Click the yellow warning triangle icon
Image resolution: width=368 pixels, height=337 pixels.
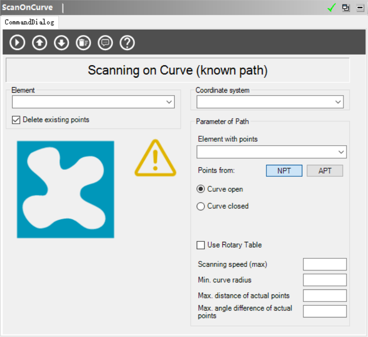(x=155, y=159)
